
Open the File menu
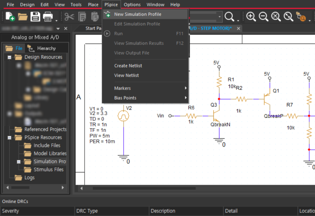(x=10, y=5)
